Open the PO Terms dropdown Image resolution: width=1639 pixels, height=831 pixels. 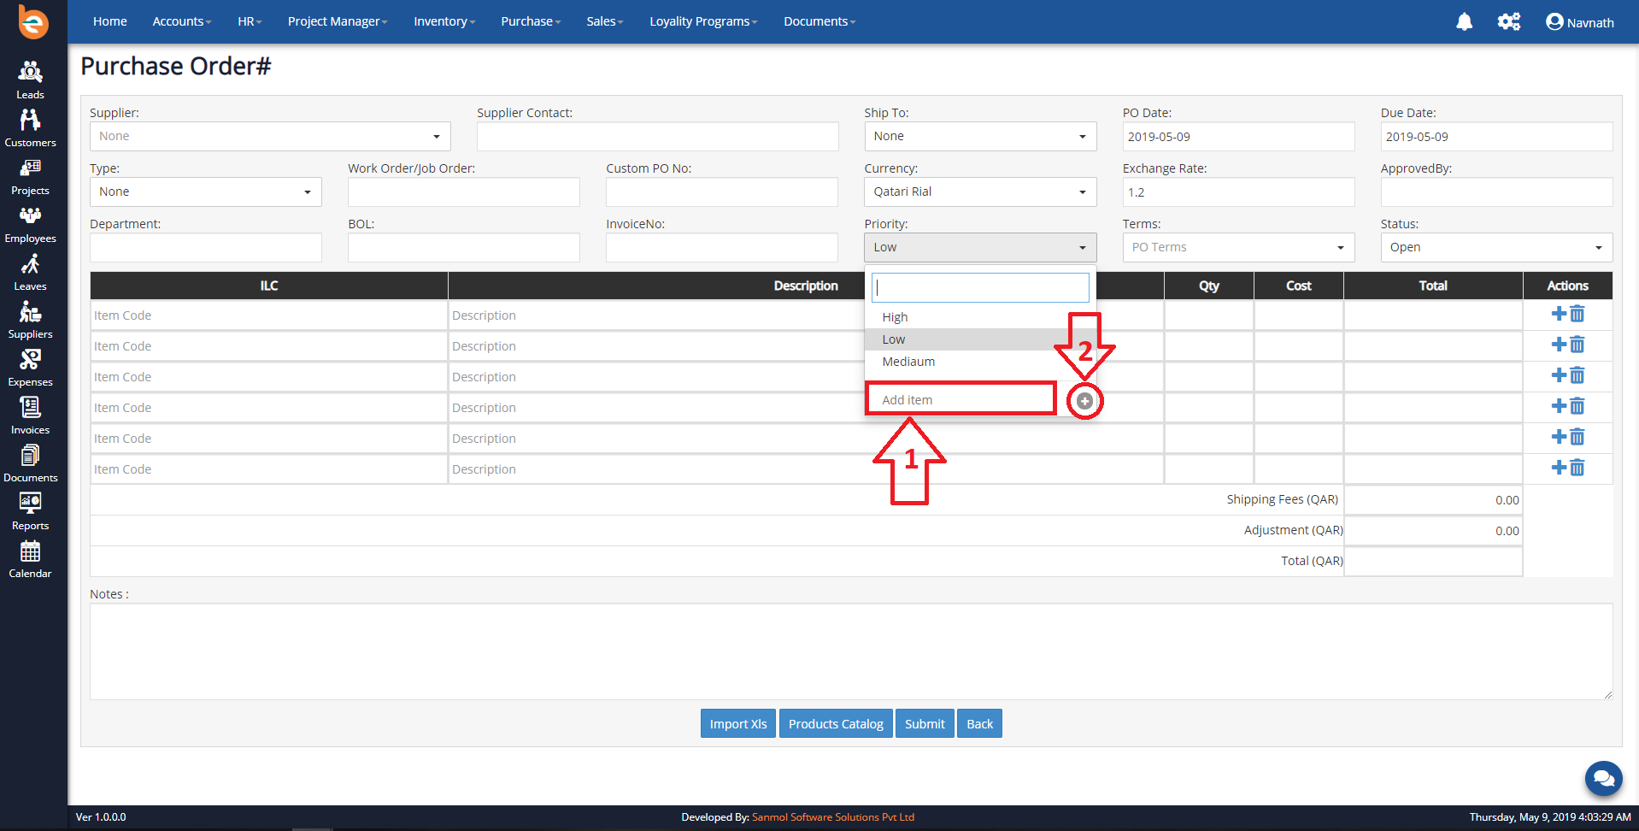point(1238,248)
